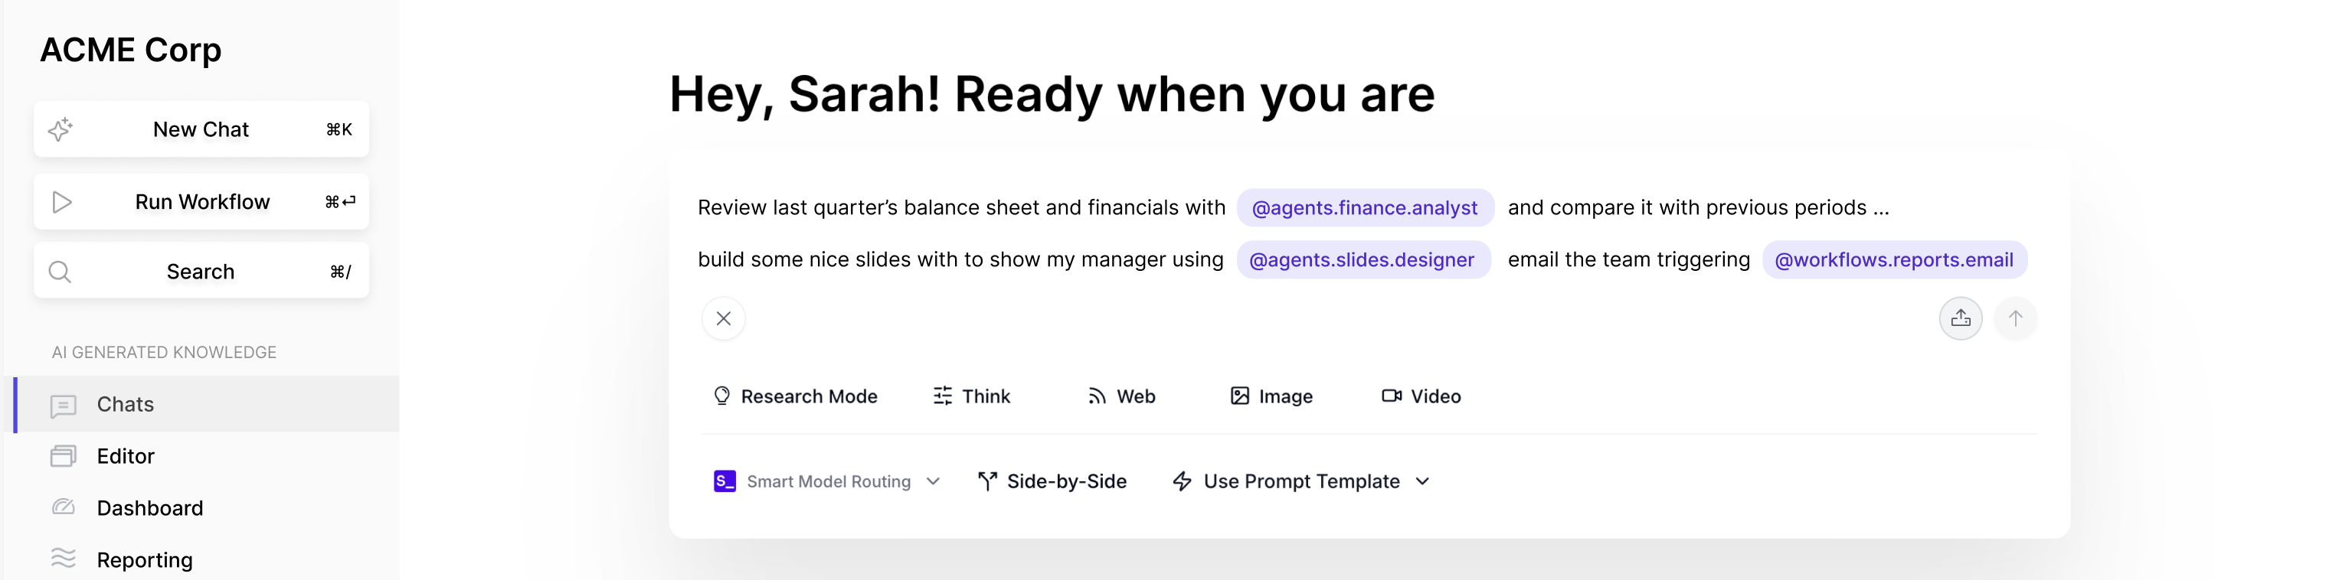Click the Dashboard pencil icon
The width and height of the screenshot is (2339, 580).
click(62, 507)
